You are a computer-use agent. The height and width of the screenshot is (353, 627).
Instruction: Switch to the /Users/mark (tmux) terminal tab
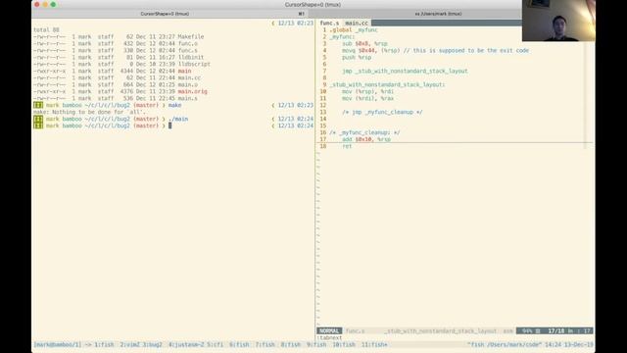click(438, 14)
